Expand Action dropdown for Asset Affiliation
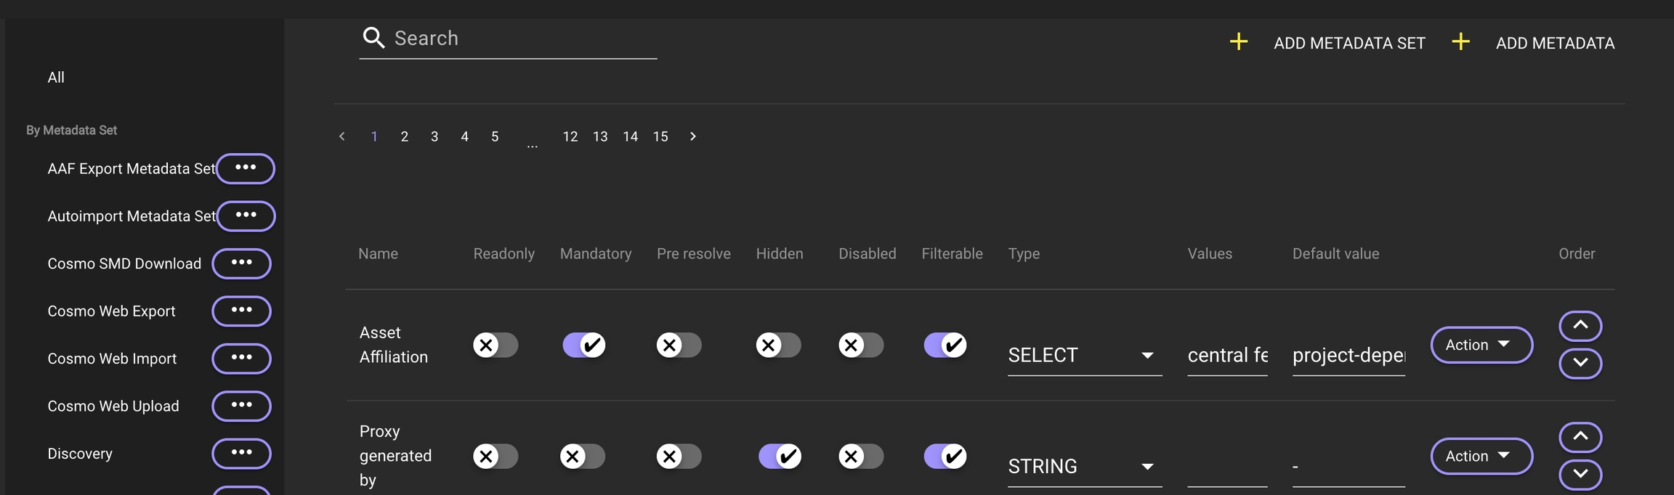The height and width of the screenshot is (495, 1674). pyautogui.click(x=1481, y=345)
